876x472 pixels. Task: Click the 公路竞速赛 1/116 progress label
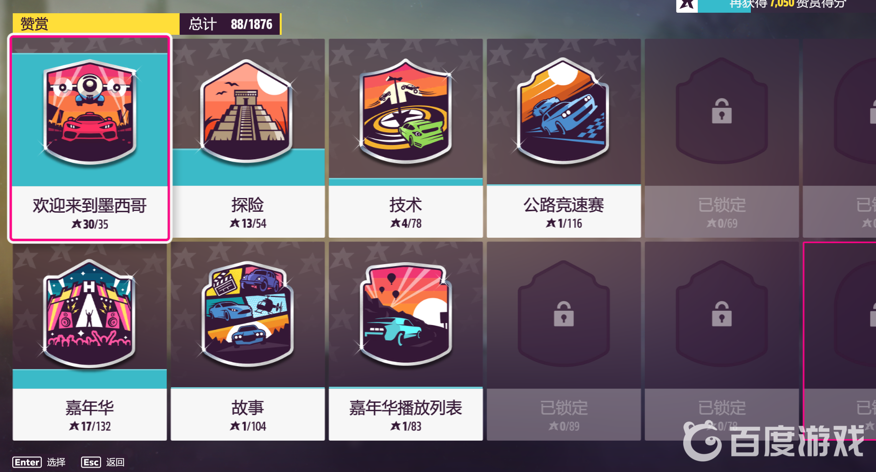(x=563, y=224)
